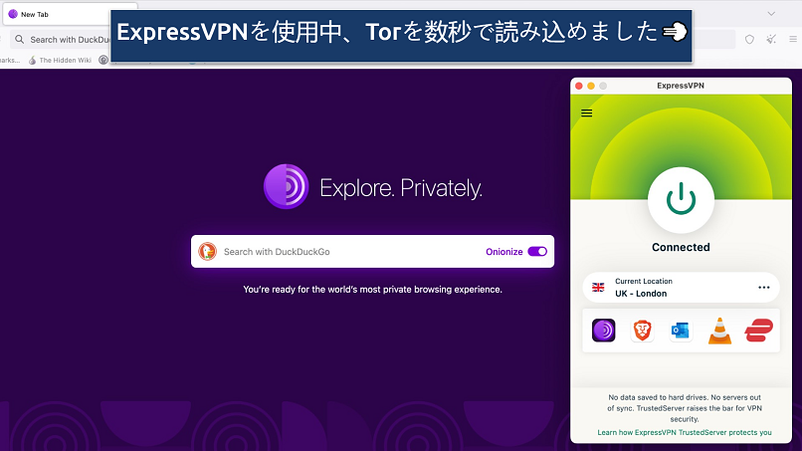Image resolution: width=802 pixels, height=451 pixels.
Task: Open the ExpressVPN hamburger menu
Action: pyautogui.click(x=586, y=113)
